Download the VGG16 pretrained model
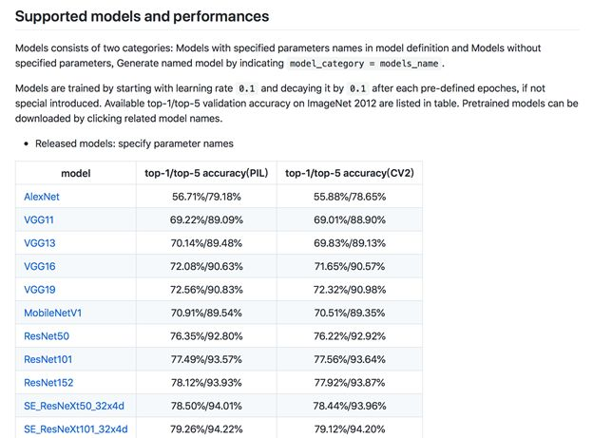 [39, 266]
